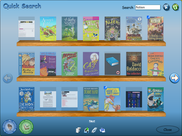
Task: Open the Aesop's Fables book cover
Action: point(48,29)
